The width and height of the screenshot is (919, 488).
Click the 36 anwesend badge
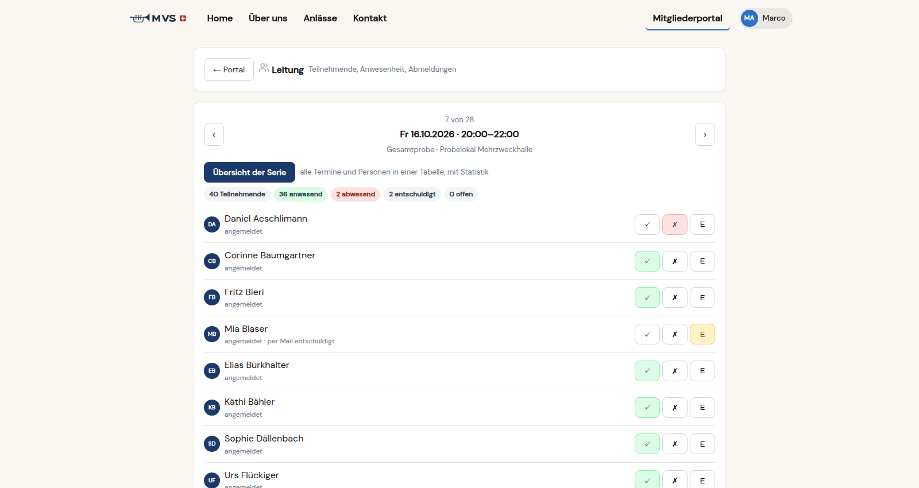pyautogui.click(x=300, y=194)
